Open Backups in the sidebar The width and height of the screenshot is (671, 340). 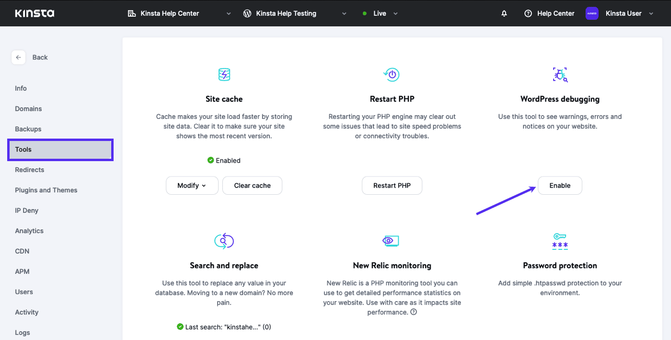28,129
